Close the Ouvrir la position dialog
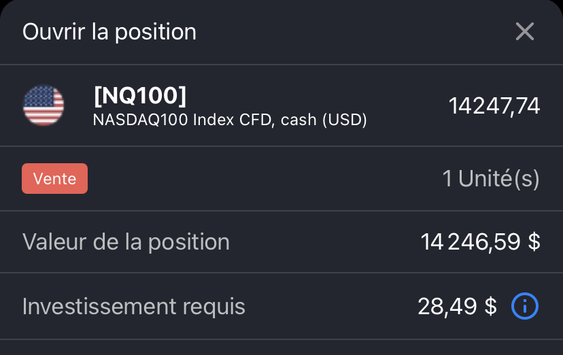563x355 pixels. pyautogui.click(x=524, y=31)
